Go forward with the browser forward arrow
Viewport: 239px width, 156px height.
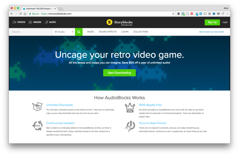pyautogui.click(x=16, y=14)
